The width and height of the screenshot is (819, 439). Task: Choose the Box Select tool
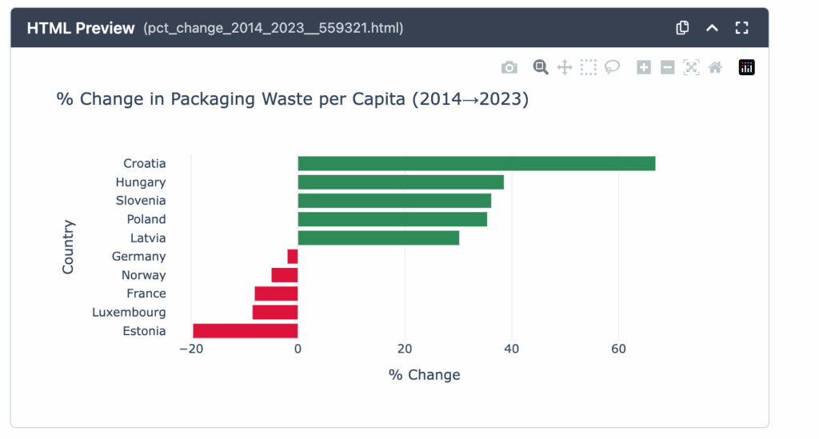click(x=589, y=68)
